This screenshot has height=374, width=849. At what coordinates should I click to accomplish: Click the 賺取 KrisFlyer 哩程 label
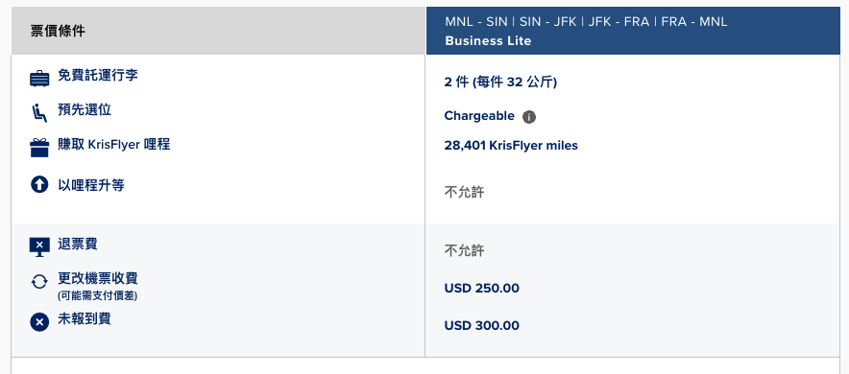(113, 145)
